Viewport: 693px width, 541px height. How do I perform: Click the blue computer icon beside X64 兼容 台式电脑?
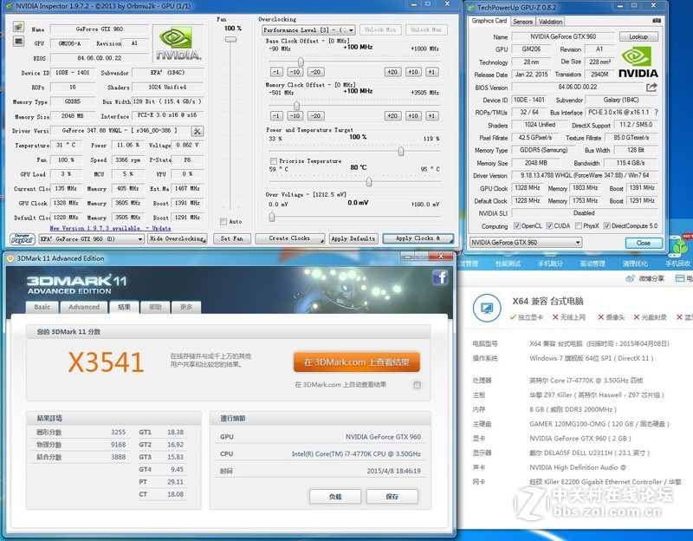coord(487,309)
